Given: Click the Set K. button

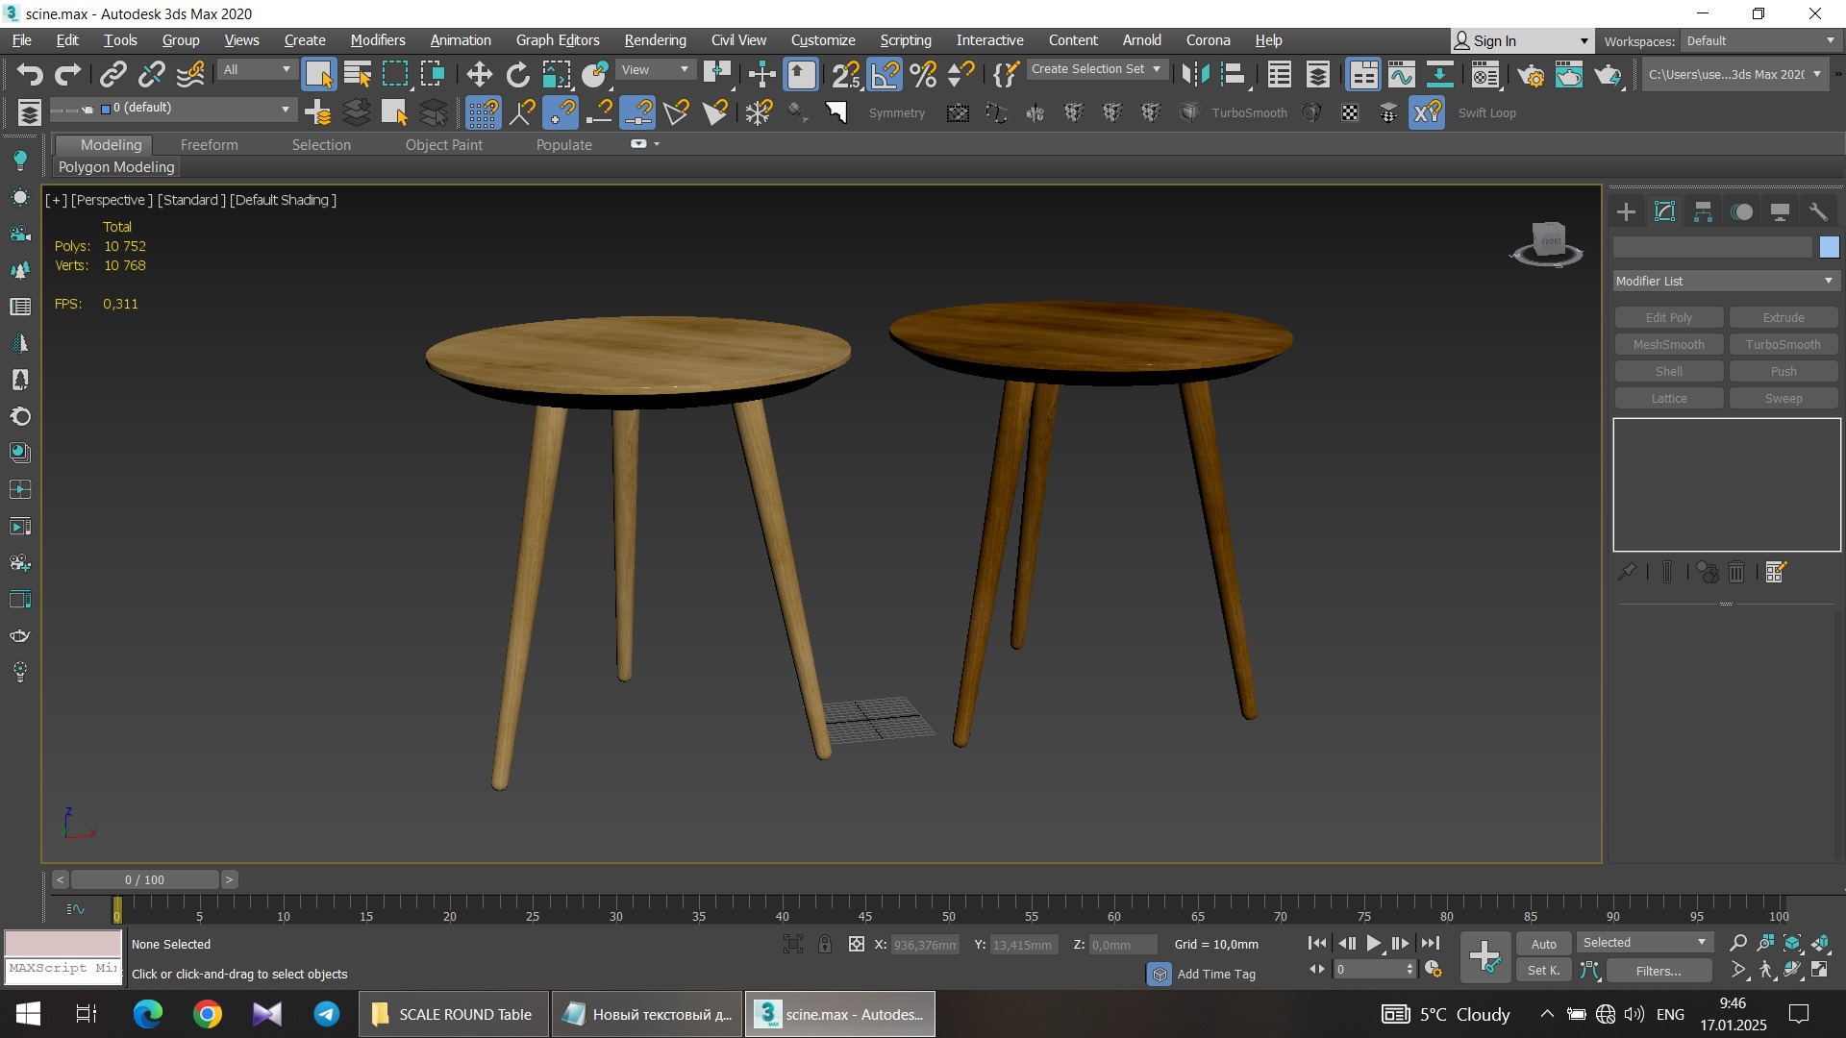Looking at the screenshot, I should [x=1544, y=971].
